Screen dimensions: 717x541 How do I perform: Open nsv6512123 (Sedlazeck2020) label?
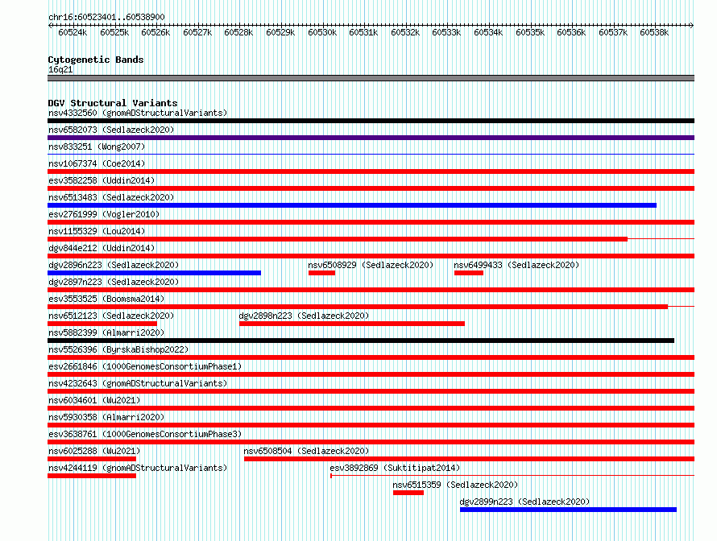coord(111,316)
